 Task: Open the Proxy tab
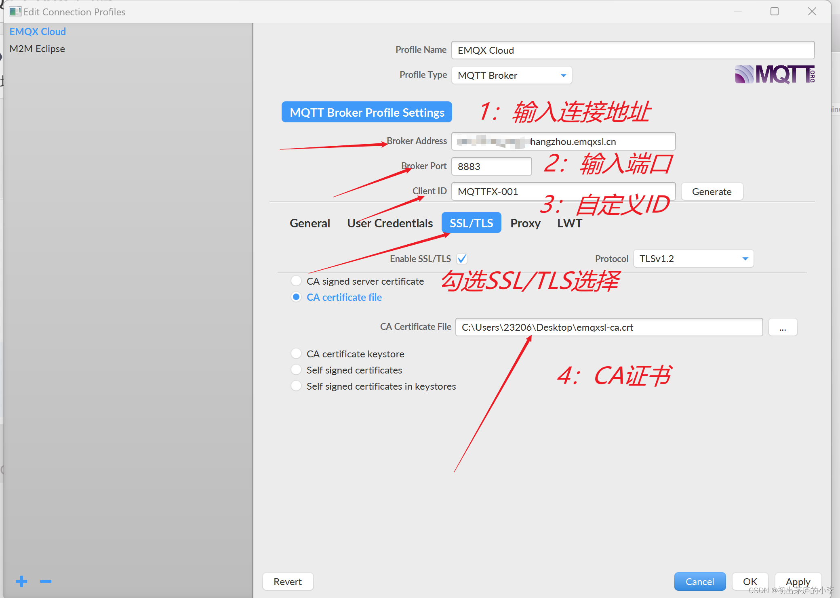pyautogui.click(x=525, y=223)
